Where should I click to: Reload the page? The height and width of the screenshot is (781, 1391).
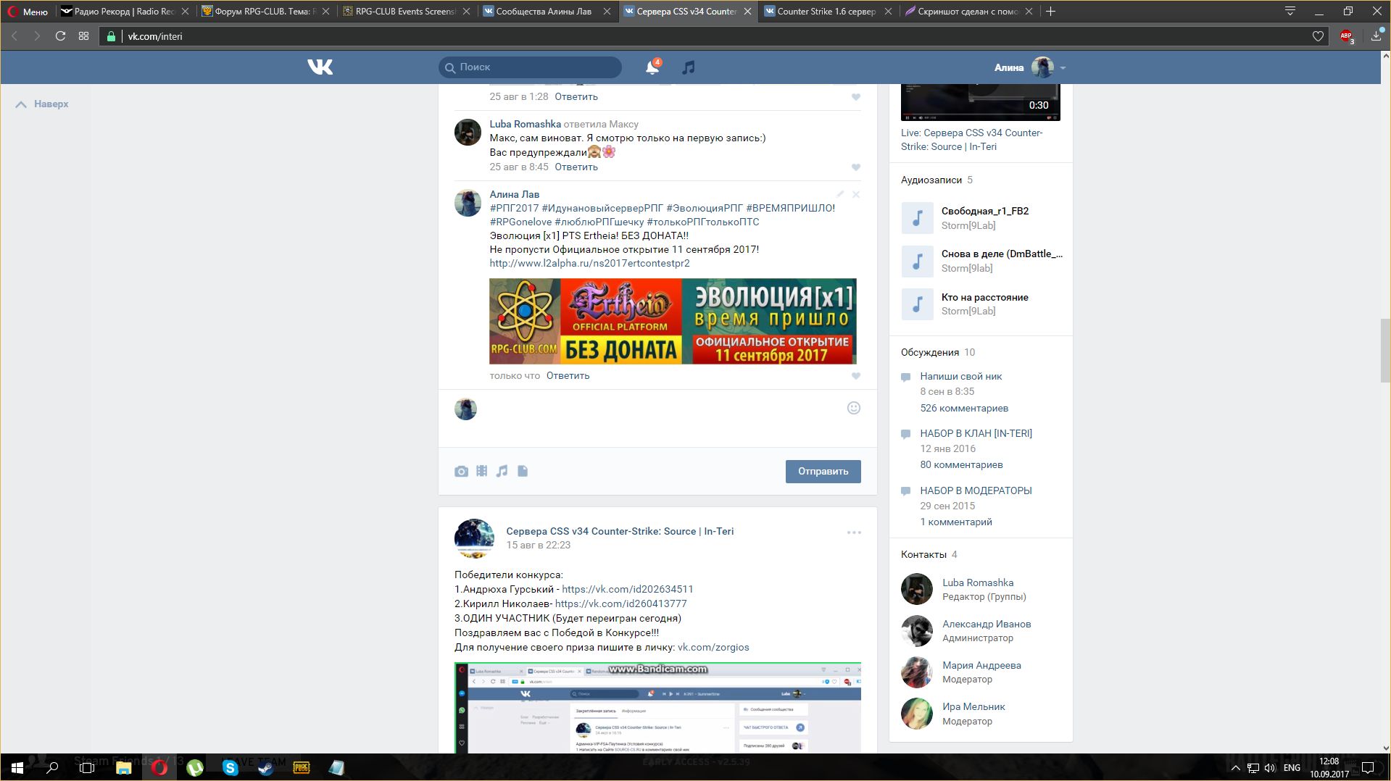[x=60, y=36]
